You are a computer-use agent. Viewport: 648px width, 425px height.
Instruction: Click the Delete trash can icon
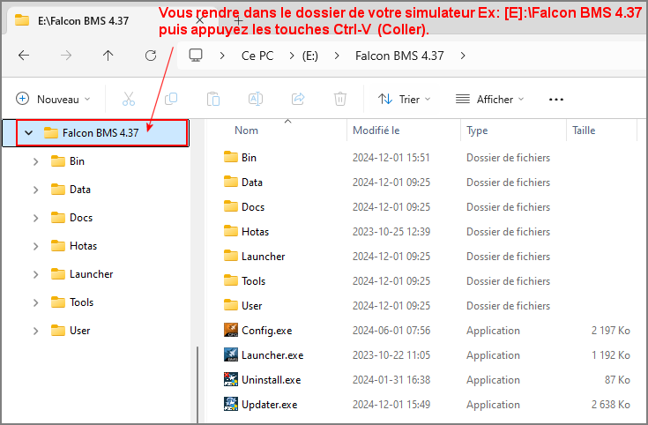point(340,100)
